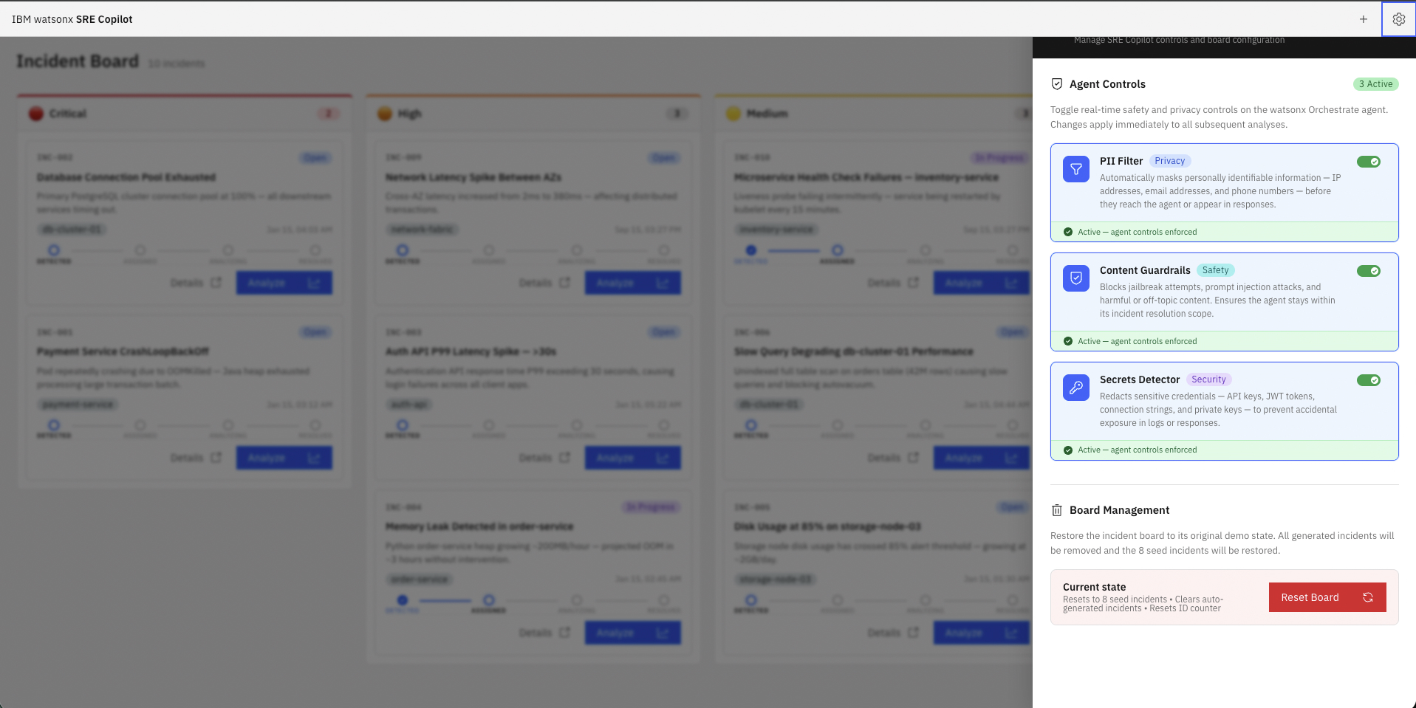This screenshot has height=708, width=1416.
Task: Click the settings gear icon in header
Action: [x=1398, y=19]
